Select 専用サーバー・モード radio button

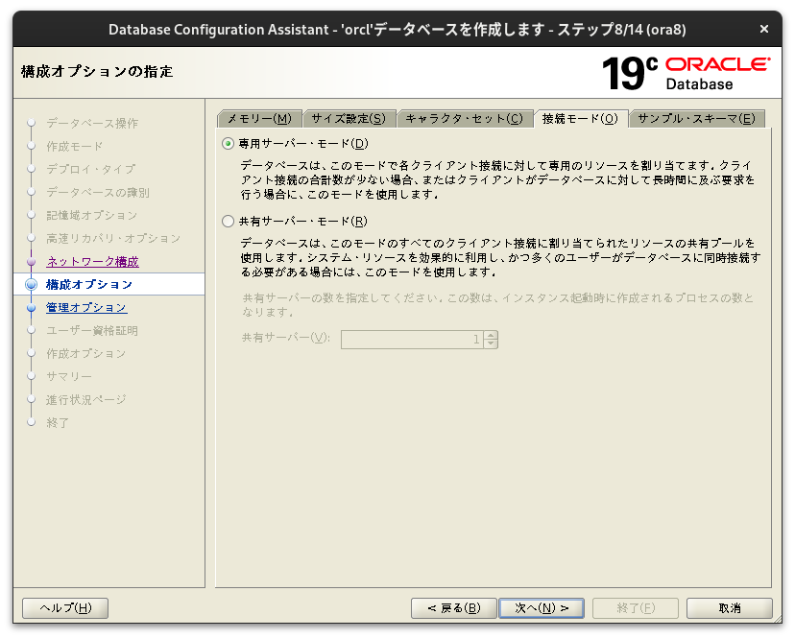click(227, 142)
